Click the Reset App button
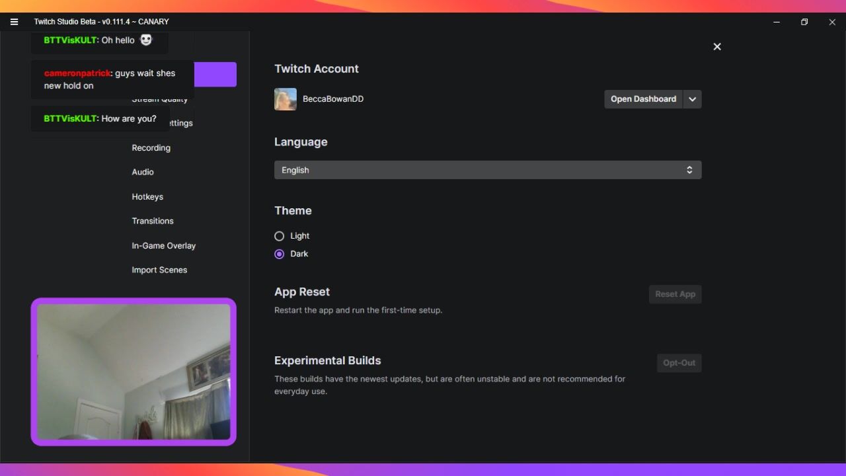The image size is (846, 476). [675, 294]
